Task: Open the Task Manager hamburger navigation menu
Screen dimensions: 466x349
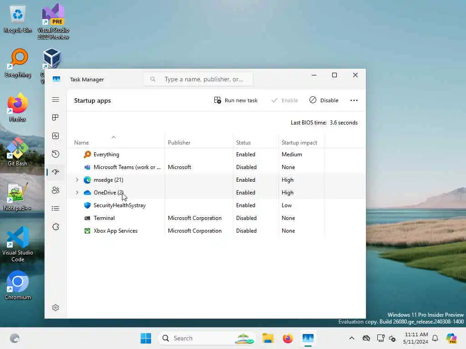Action: point(56,100)
